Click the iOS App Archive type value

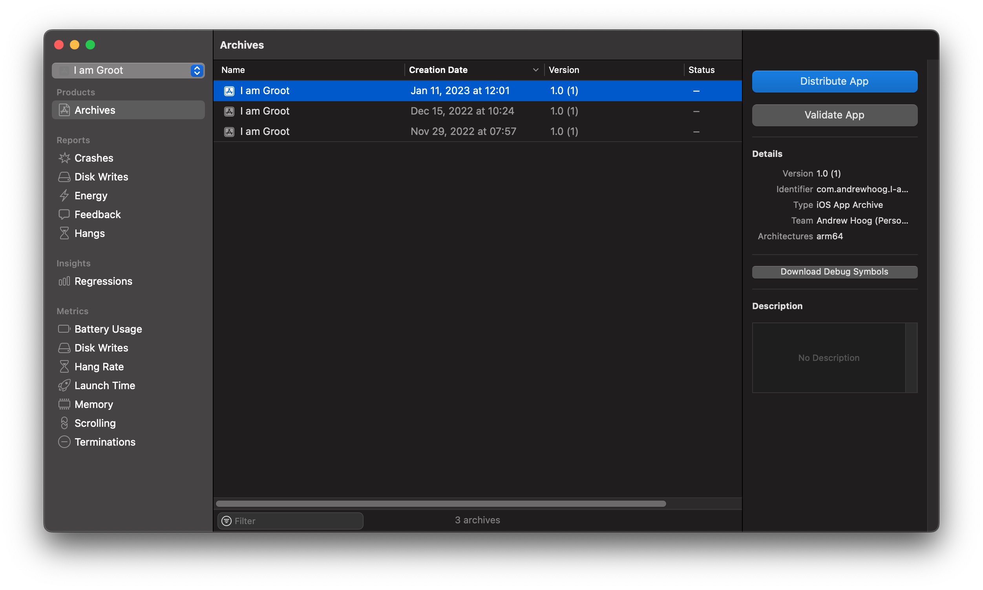(850, 205)
